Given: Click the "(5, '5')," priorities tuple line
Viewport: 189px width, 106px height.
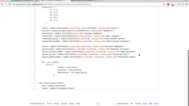Looking at the screenshot, I should (x=54, y=20).
